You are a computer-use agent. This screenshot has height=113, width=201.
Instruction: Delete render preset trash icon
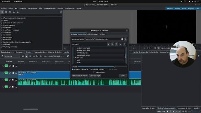pyautogui.click(x=125, y=44)
